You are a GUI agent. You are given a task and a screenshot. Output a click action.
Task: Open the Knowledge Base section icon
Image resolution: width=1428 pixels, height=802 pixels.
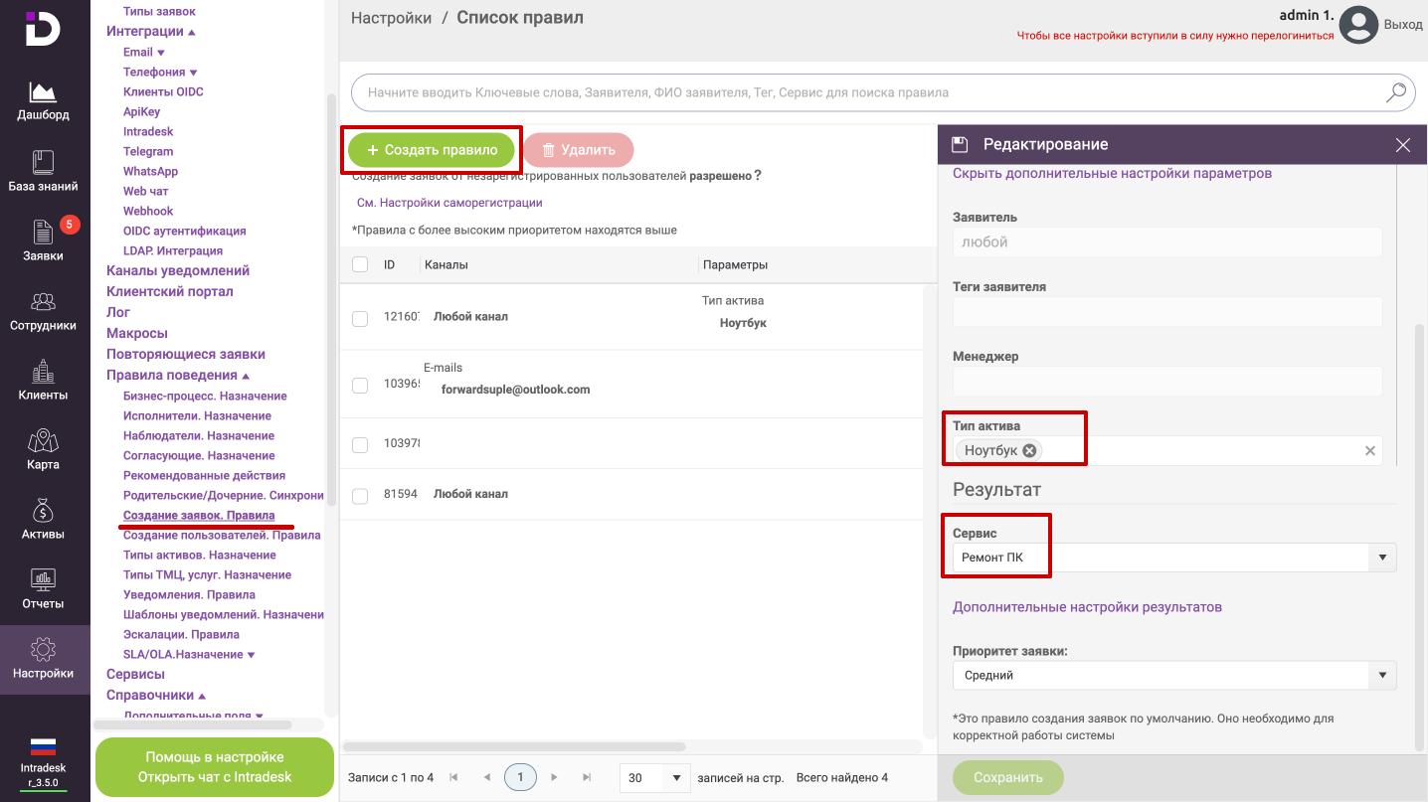[43, 170]
